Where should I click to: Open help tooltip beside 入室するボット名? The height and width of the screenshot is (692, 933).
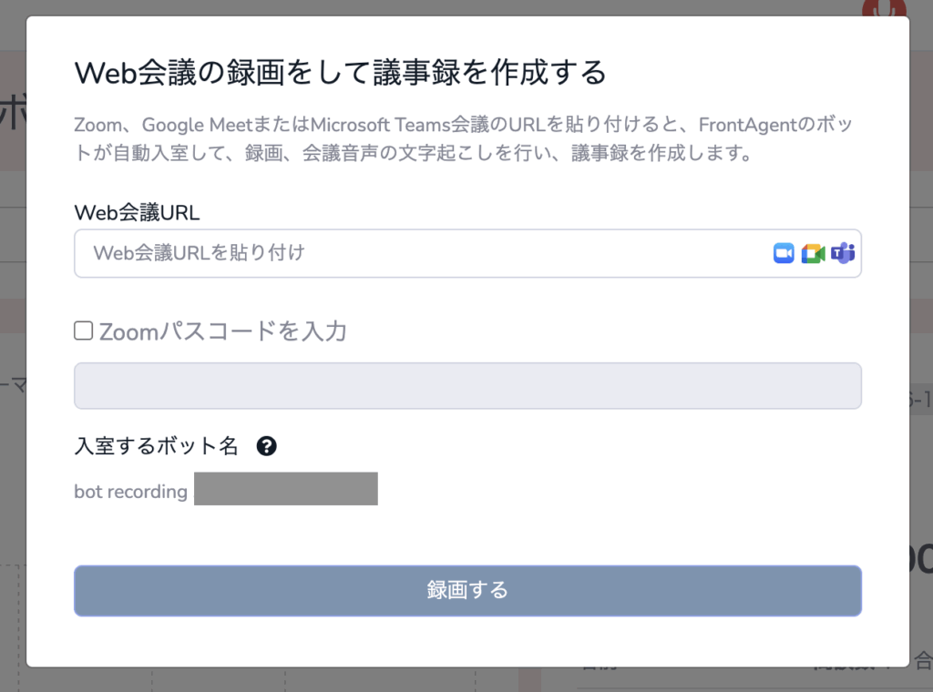(266, 446)
